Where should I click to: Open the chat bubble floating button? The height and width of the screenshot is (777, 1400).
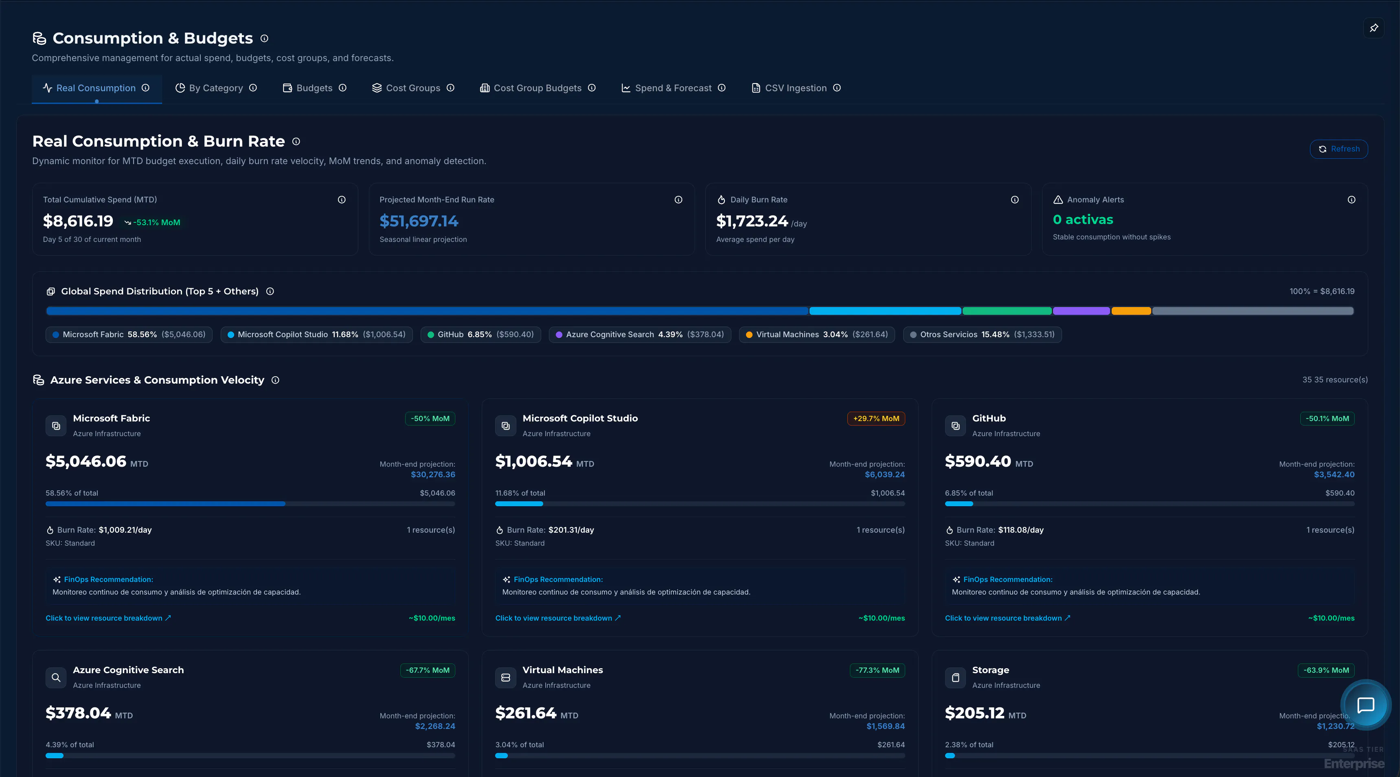point(1366,705)
